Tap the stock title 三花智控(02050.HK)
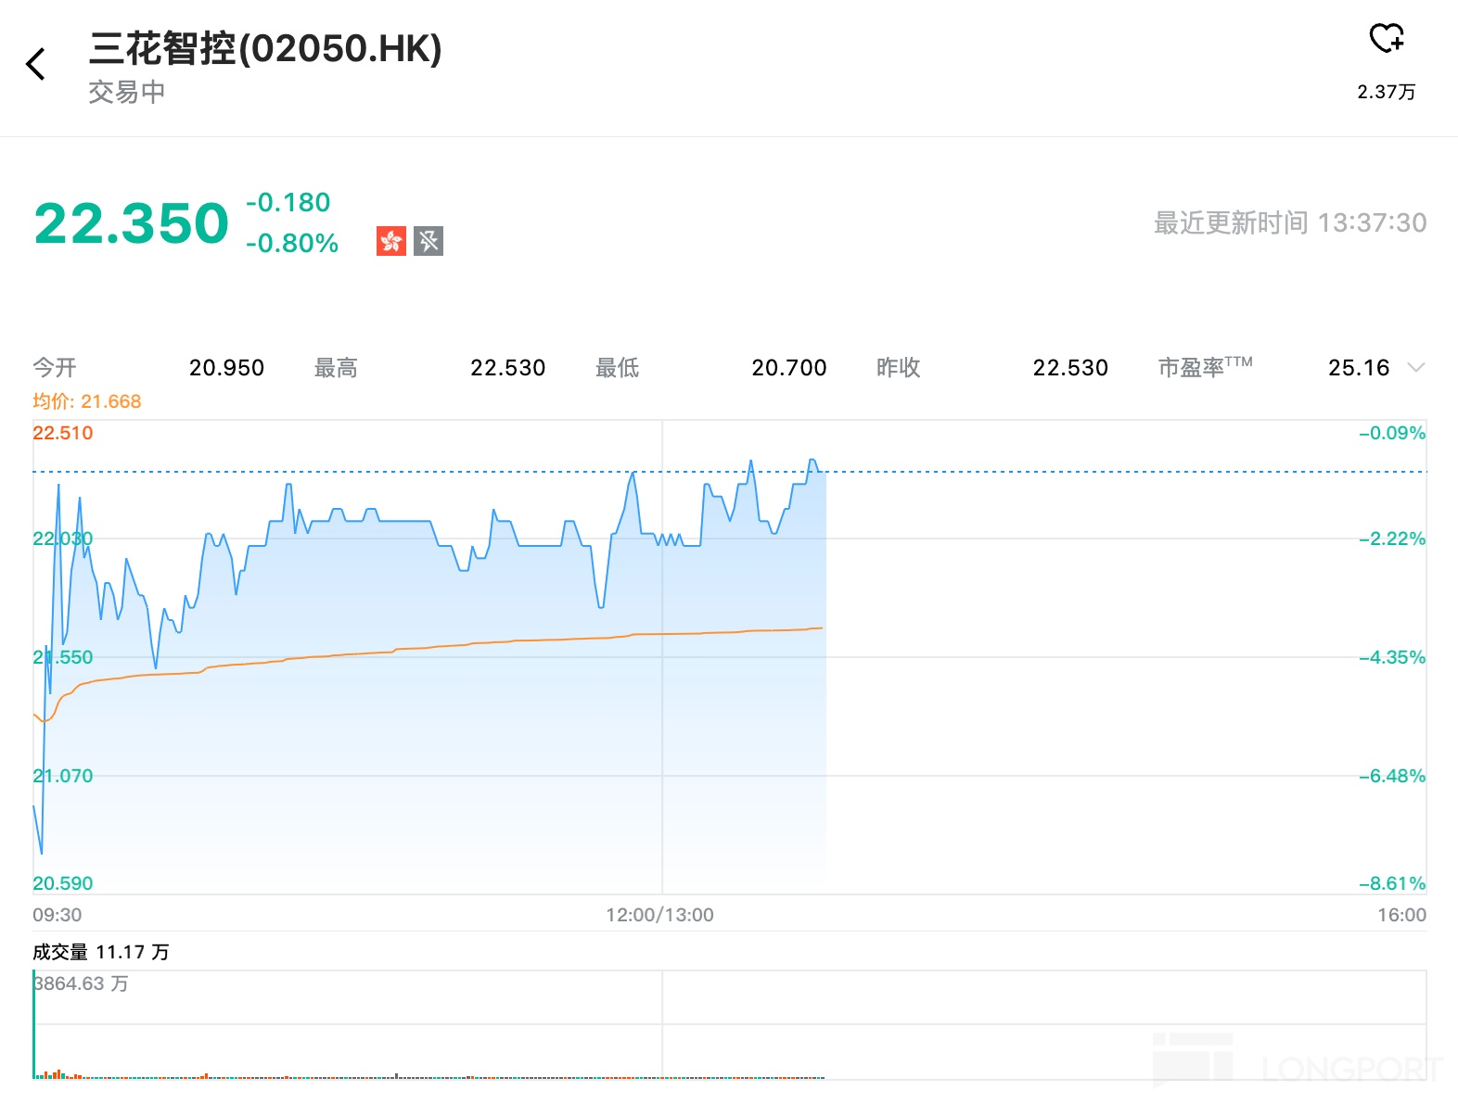1458x1103 pixels. (265, 49)
